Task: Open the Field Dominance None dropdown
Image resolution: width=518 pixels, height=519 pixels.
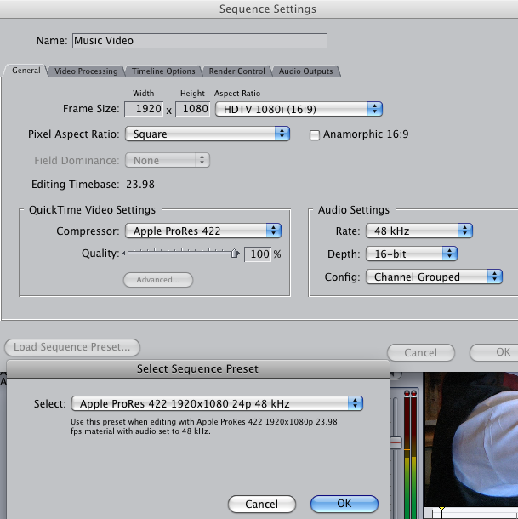Action: (168, 160)
